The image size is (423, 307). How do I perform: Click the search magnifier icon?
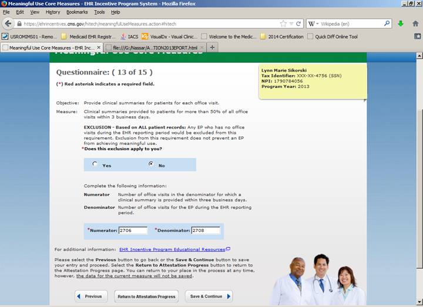pos(387,23)
